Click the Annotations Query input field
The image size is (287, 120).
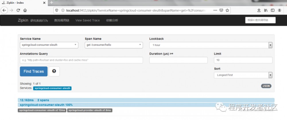click(x=81, y=60)
